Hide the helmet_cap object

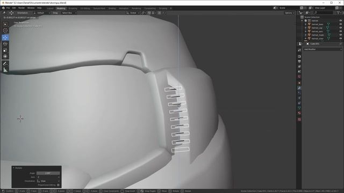(x=340, y=28)
